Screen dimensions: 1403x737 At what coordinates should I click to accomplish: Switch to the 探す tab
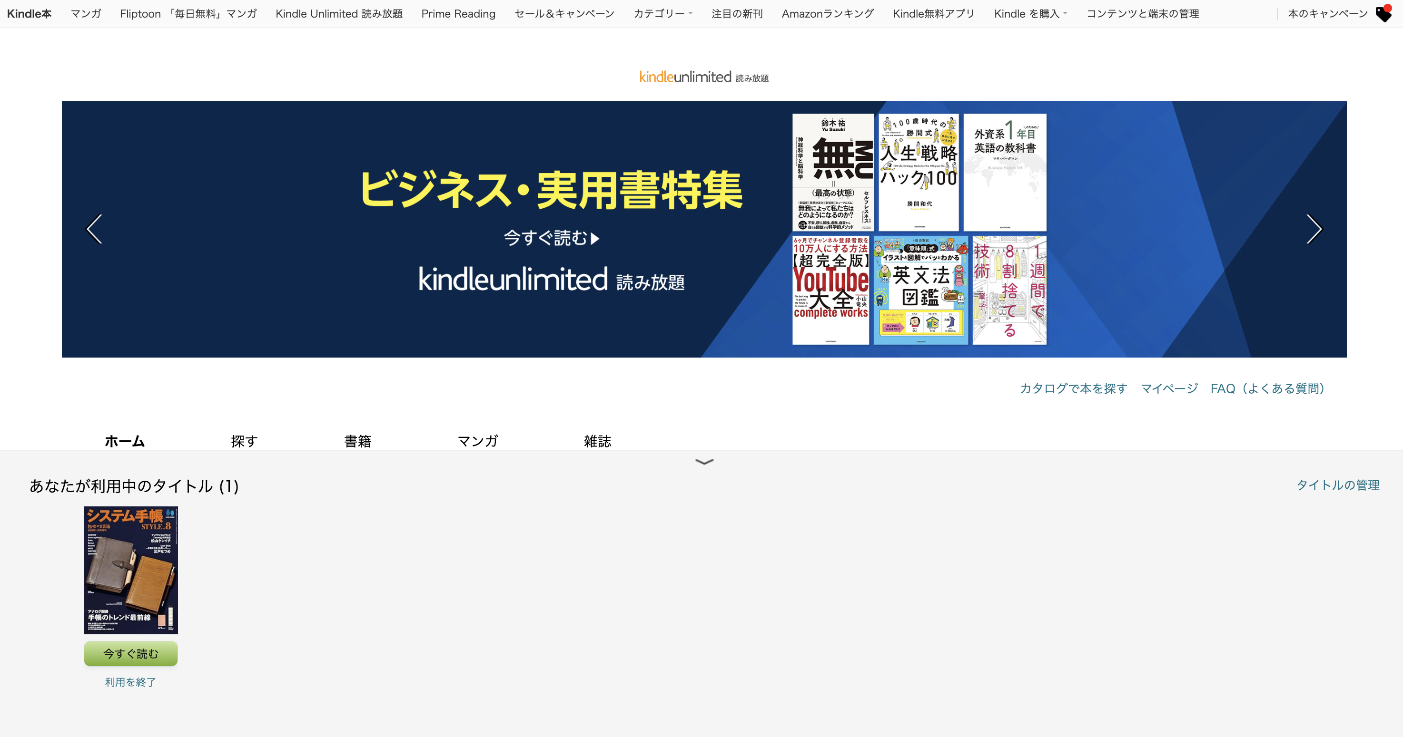[x=244, y=440]
